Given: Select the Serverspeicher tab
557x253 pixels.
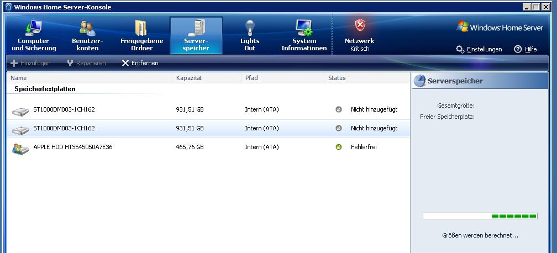Looking at the screenshot, I should click(x=196, y=35).
